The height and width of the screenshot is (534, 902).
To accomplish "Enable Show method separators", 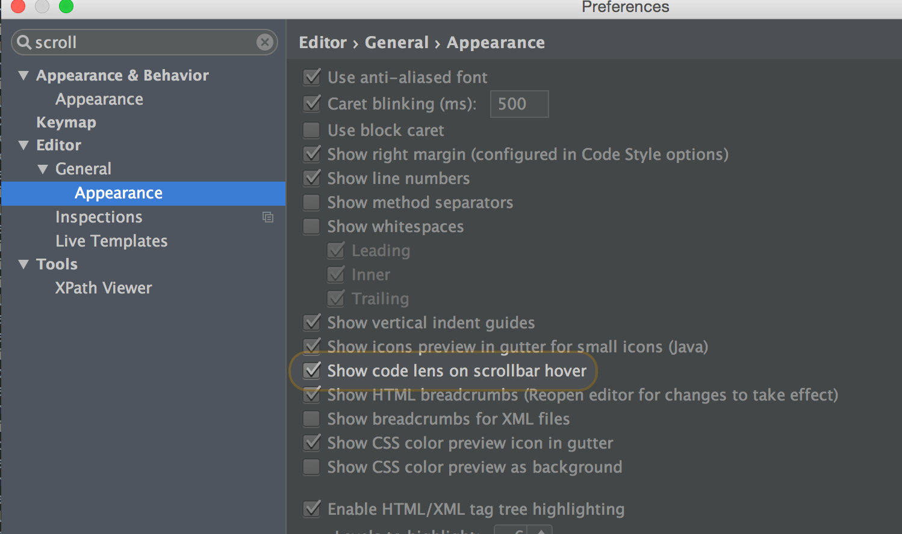I will 311,202.
